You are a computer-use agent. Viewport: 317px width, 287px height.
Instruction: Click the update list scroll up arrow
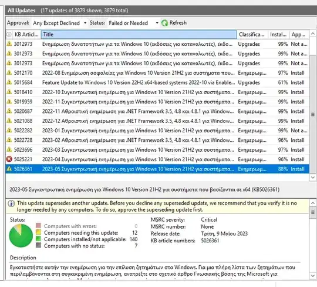click(312, 34)
